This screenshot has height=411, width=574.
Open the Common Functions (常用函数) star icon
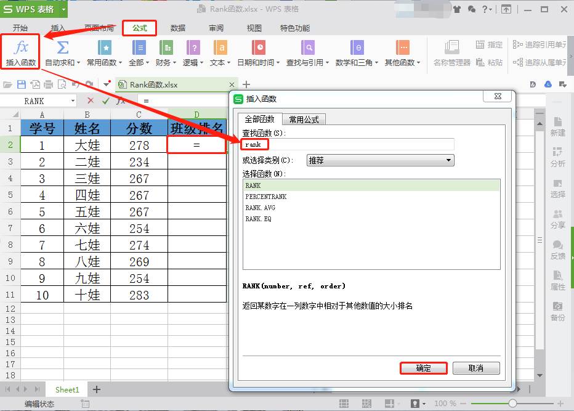point(105,47)
